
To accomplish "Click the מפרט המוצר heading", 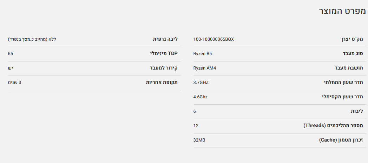I will point(342,12).
